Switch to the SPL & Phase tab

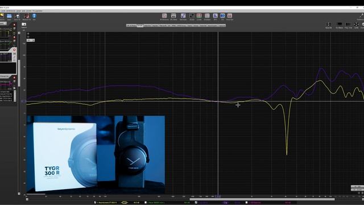(x=131, y=26)
